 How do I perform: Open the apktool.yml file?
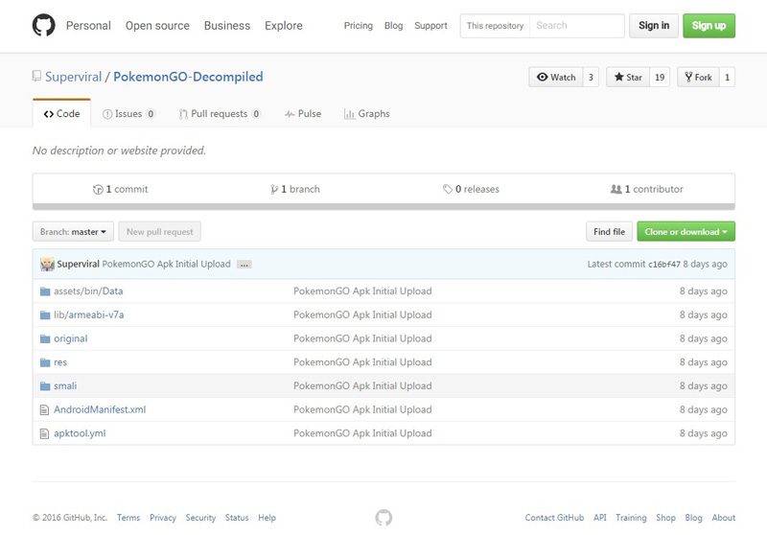[x=80, y=433]
